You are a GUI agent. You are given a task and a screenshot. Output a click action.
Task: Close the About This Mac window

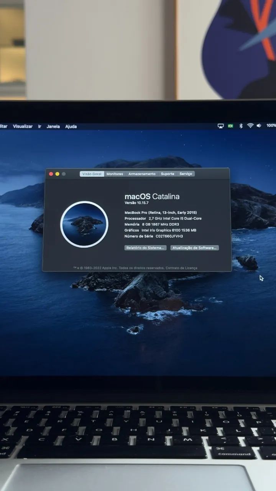(x=51, y=174)
